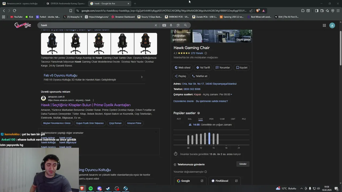Screen dimensions: 342x192
Task: Click the Müşteri Yorumlarımızı Görün chip
Action: tap(57, 123)
